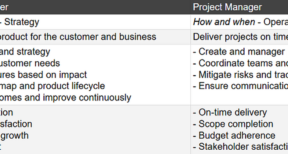This screenshot has width=288, height=154.
Task: Select the Project Manager header cell
Action: point(239,7)
